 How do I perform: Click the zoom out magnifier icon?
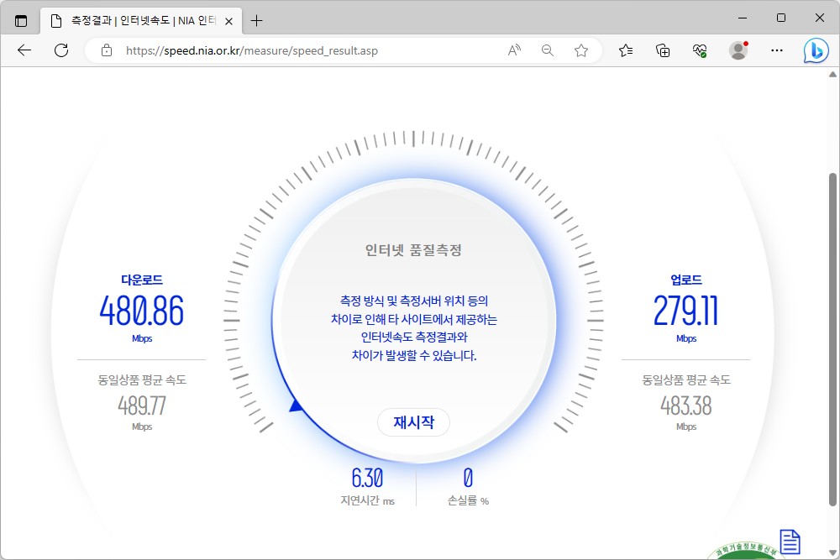(x=548, y=50)
